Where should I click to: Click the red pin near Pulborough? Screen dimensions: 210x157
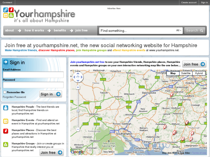[192, 133]
